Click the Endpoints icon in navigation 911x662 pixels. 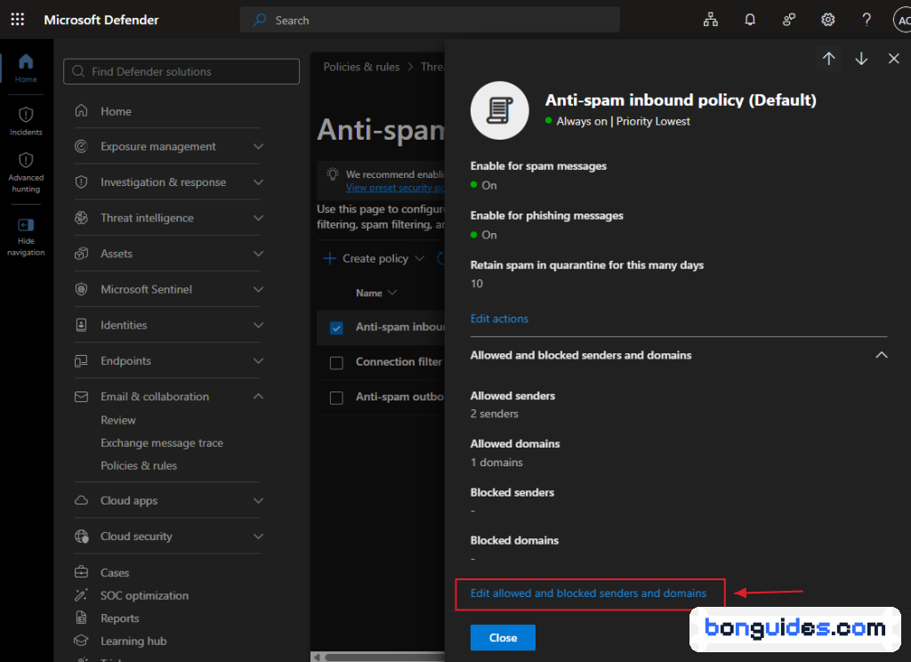[x=81, y=361]
